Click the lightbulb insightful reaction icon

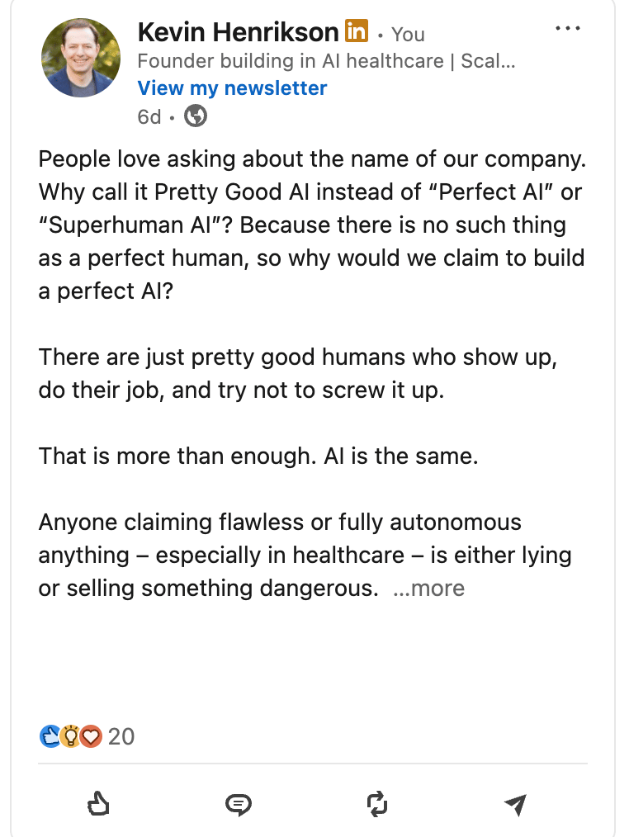(x=71, y=735)
